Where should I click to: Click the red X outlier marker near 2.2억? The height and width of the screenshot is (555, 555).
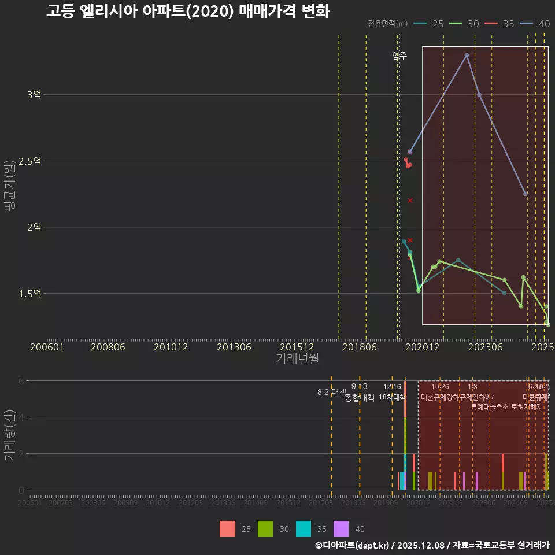(410, 200)
